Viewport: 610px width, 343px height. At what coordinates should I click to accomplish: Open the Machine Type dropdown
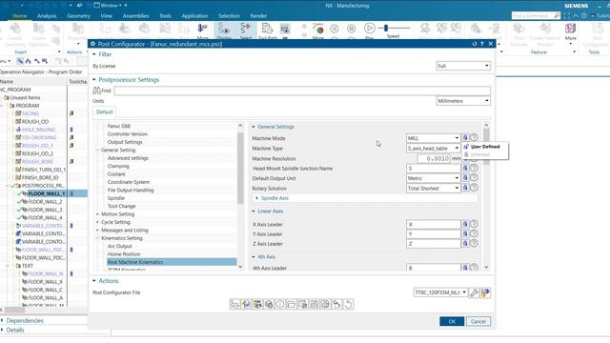coord(434,149)
